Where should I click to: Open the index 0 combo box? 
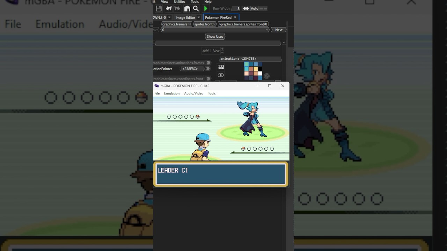215,30
